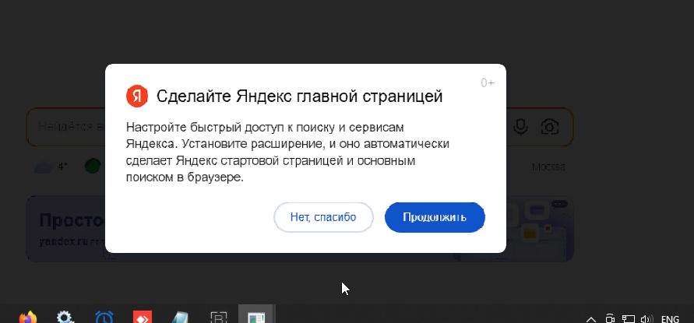Viewport: 694px width, 323px height.
Task: Activate voice search microphone icon
Action: [x=520, y=128]
